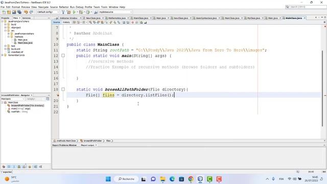Close the MainClass.java active tab
The width and height of the screenshot is (327, 184).
point(305,18)
